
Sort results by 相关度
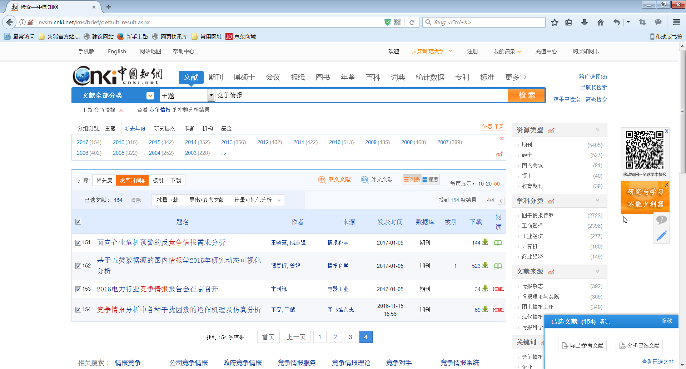[104, 180]
